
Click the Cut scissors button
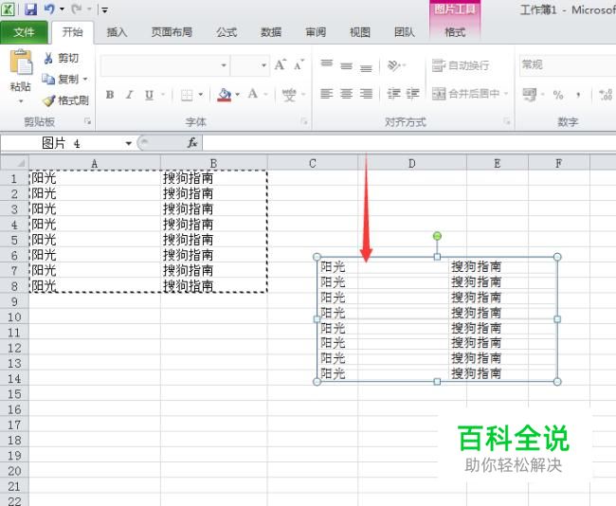coord(61,58)
